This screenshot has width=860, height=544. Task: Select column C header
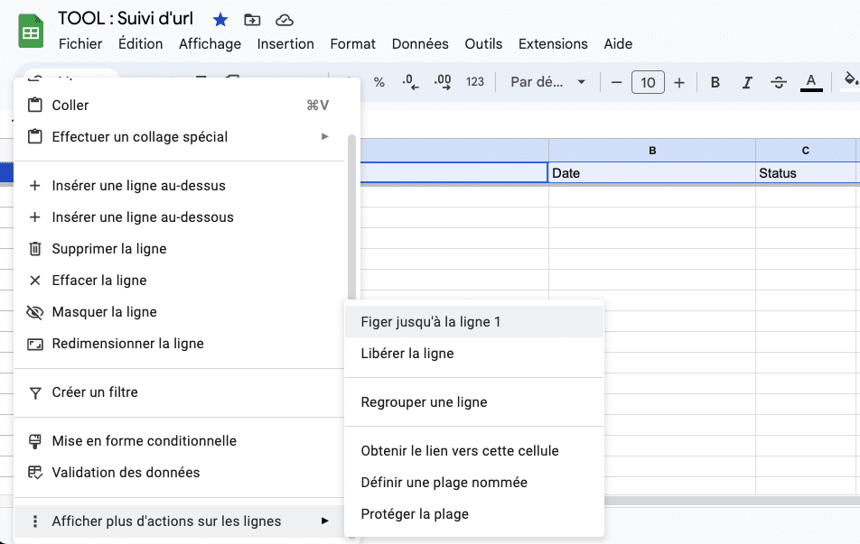click(805, 150)
